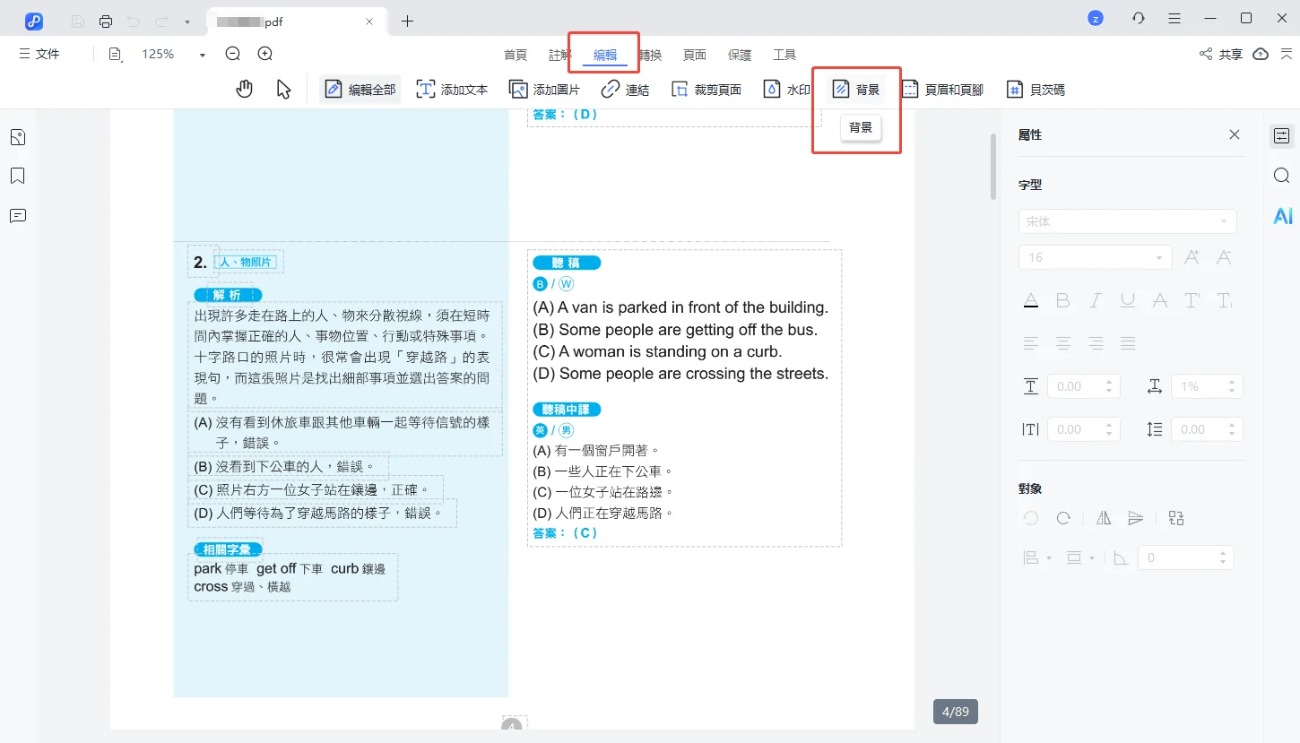Select the 編輯全部 (Edit All) button
1300x743 pixels.
click(360, 88)
